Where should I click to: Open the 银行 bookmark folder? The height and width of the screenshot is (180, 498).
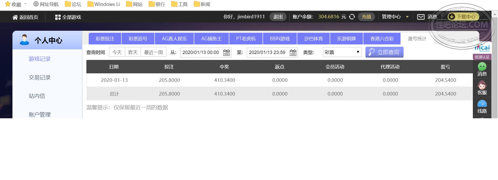[157, 4]
